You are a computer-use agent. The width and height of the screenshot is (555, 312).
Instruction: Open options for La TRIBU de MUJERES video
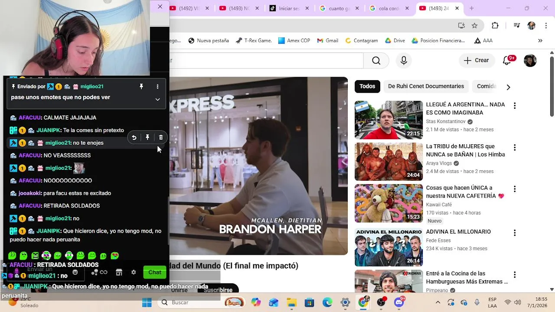point(515,148)
